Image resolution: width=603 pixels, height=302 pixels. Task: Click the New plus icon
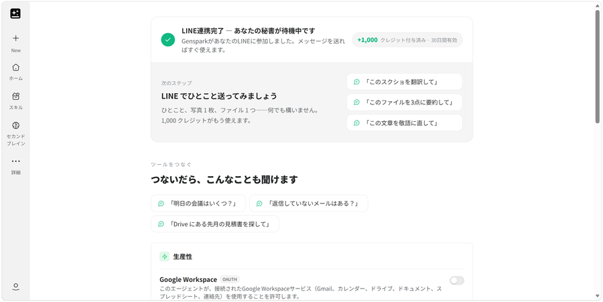(x=16, y=38)
